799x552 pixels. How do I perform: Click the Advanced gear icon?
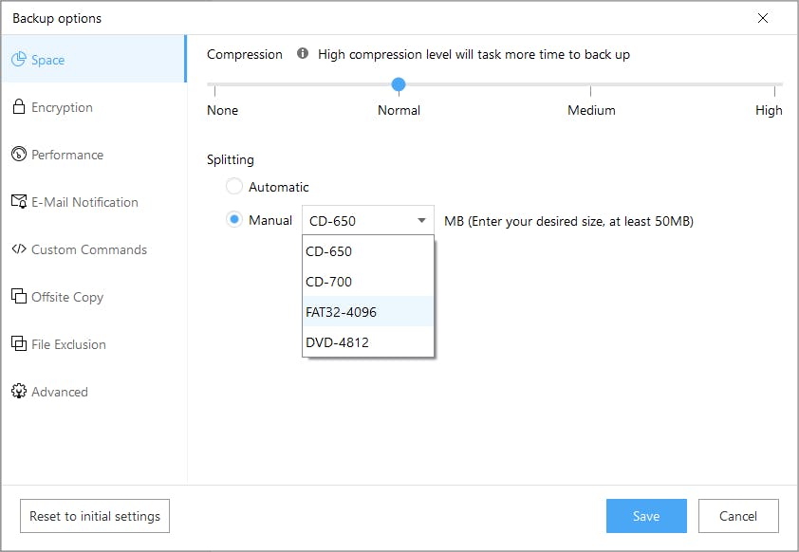tap(18, 392)
